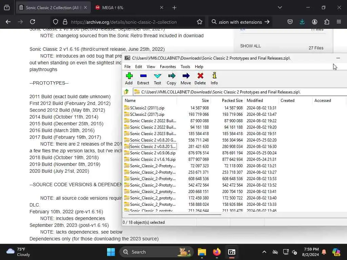The image size is (347, 260).
Task: Click the Move toolbar icon
Action: tap(186, 79)
